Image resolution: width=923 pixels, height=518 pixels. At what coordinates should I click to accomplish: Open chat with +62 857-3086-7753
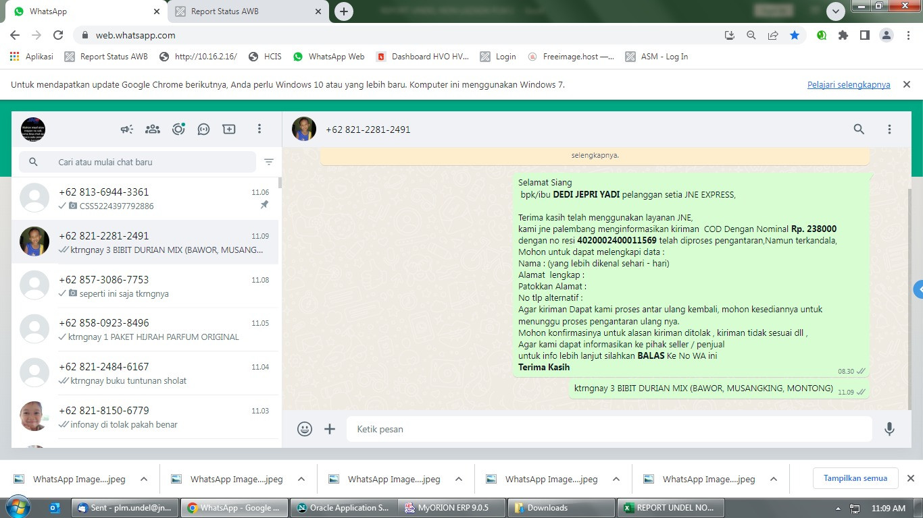[145, 286]
